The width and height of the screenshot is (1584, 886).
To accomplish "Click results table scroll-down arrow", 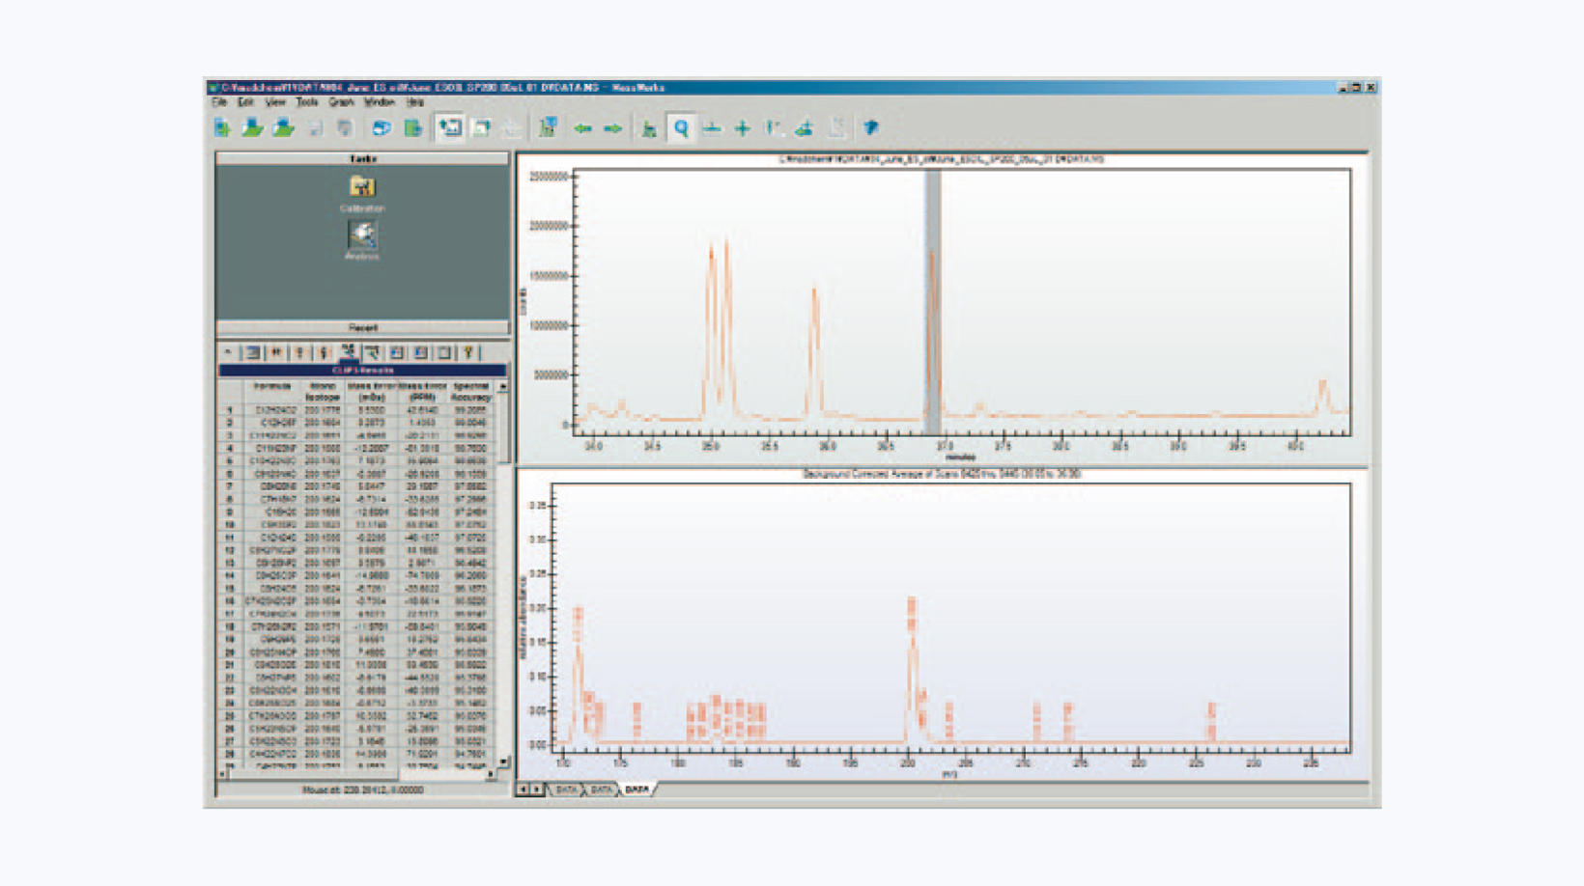I will [x=502, y=761].
